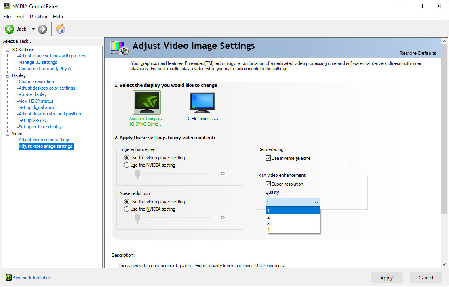Select the LG Electronics display icon
The height and width of the screenshot is (287, 449).
(x=202, y=103)
